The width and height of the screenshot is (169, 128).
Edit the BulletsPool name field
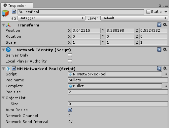tap(81, 12)
